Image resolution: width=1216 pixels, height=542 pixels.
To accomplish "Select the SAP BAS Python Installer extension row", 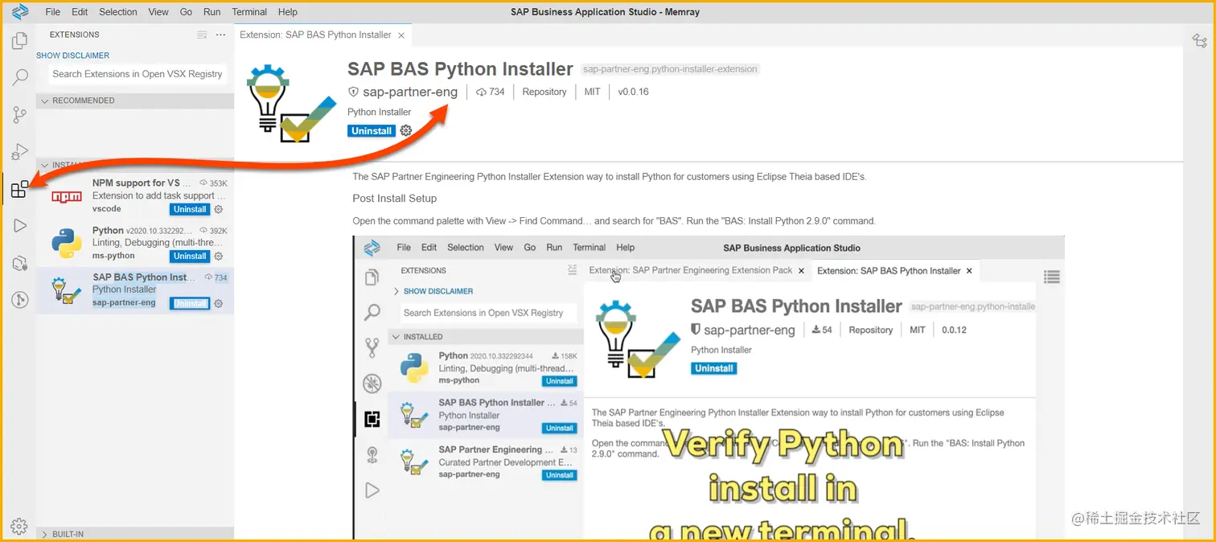I will pos(135,290).
